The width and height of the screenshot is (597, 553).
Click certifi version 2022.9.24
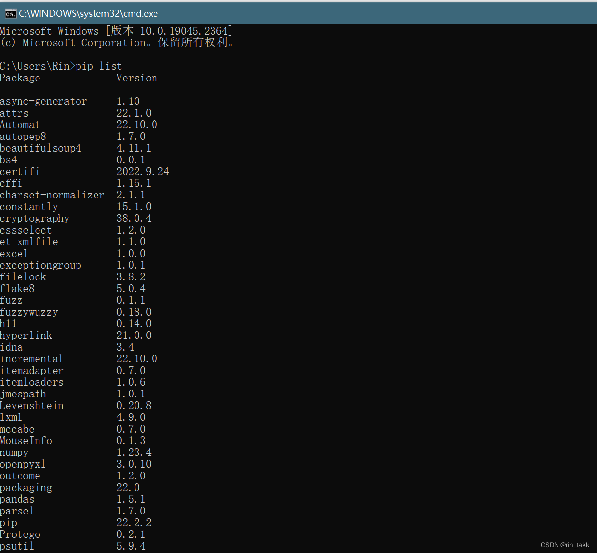tap(143, 172)
